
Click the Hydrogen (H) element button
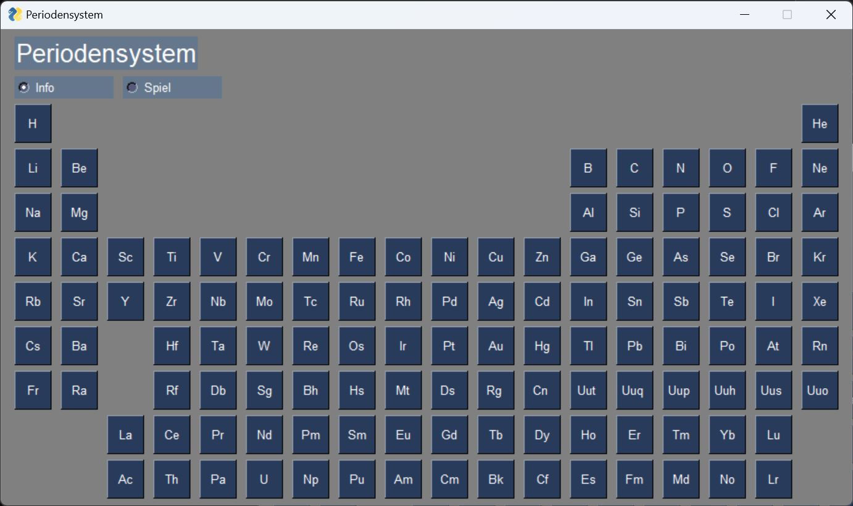(x=33, y=123)
